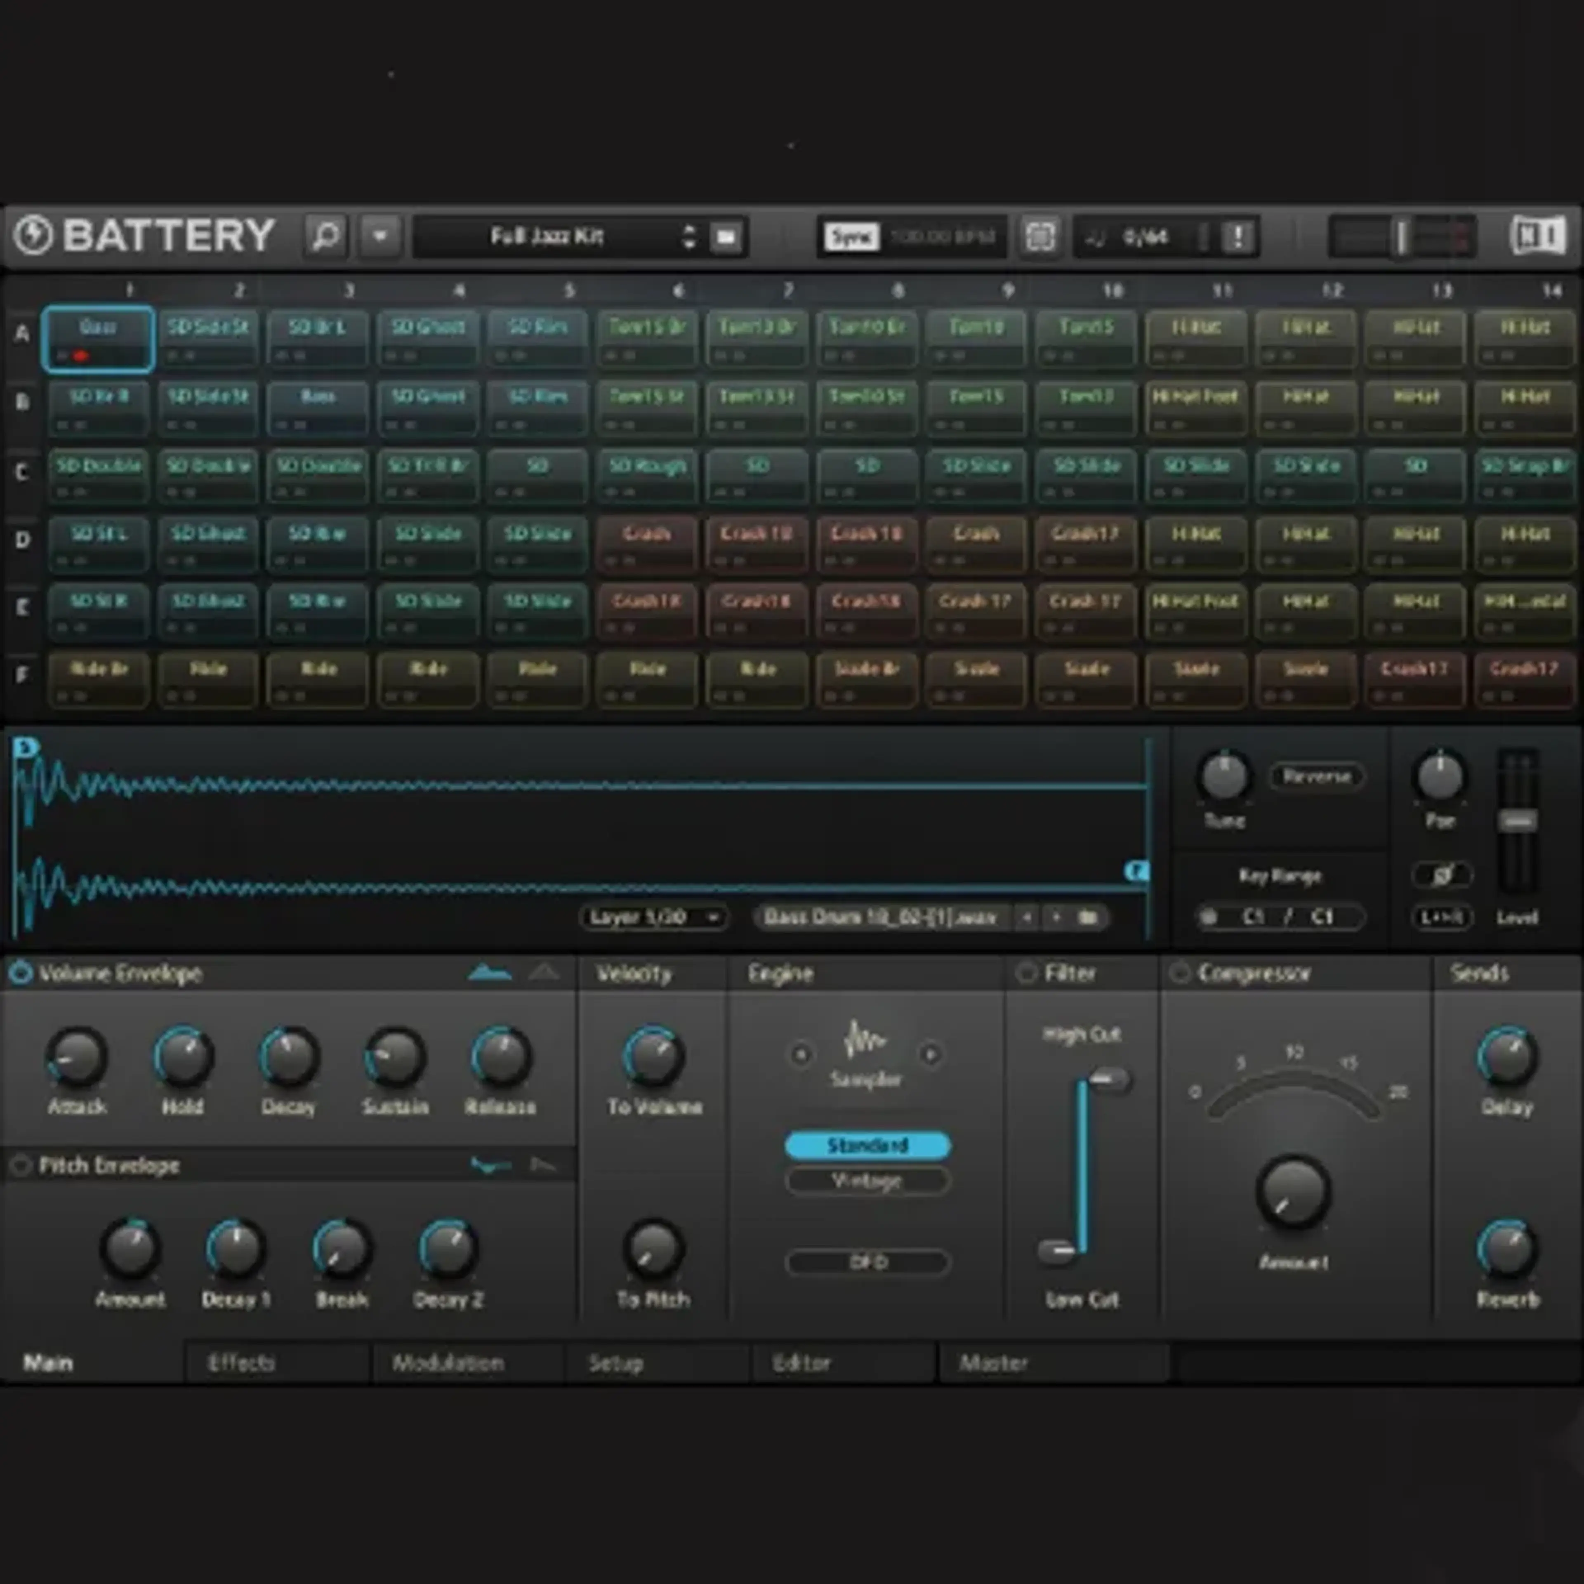This screenshot has height=1584, width=1584.
Task: Click the Sampler waveform icon
Action: pyautogui.click(x=864, y=1040)
